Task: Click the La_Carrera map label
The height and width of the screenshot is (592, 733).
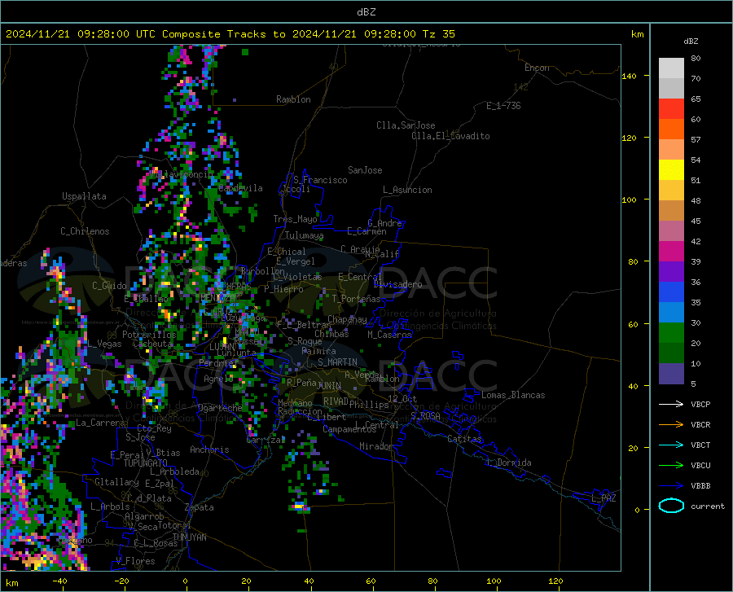Action: [100, 423]
